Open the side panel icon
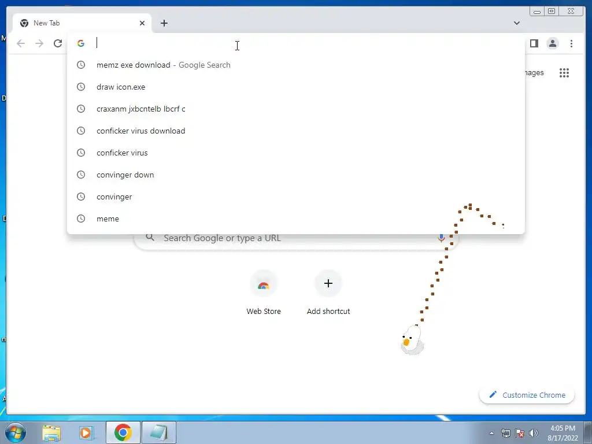592x444 pixels. point(534,43)
